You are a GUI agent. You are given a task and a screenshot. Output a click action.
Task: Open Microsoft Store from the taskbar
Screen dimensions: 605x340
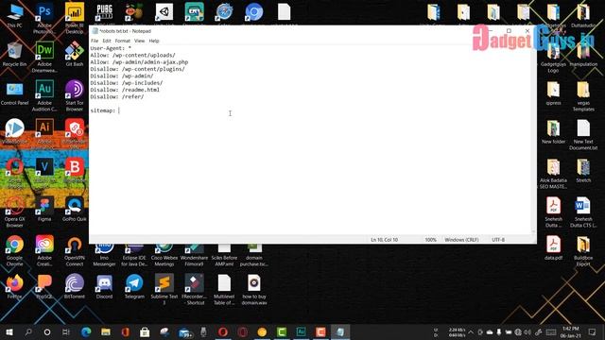point(145,331)
